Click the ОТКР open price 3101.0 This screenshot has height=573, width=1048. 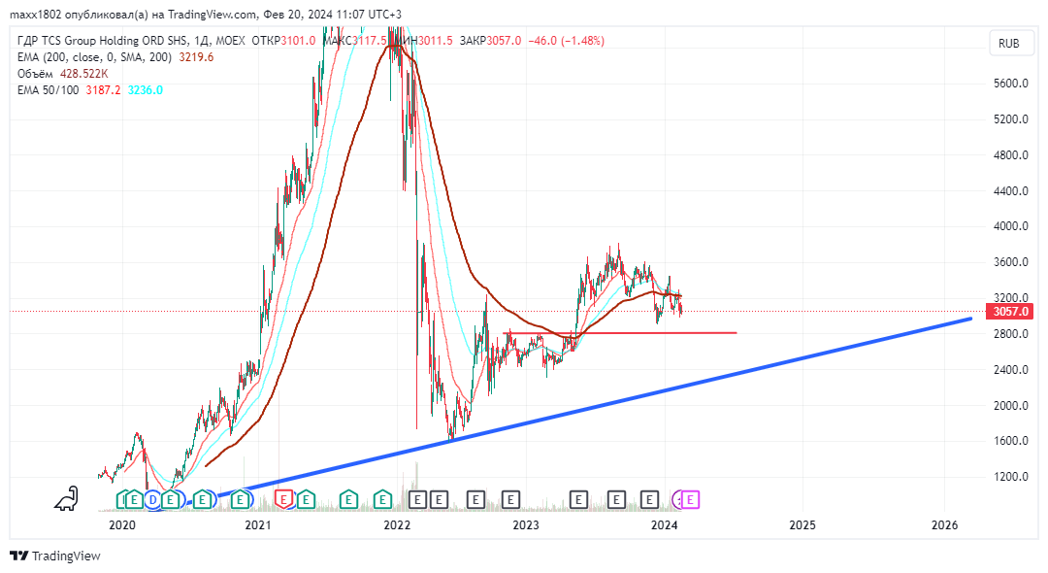(x=298, y=41)
